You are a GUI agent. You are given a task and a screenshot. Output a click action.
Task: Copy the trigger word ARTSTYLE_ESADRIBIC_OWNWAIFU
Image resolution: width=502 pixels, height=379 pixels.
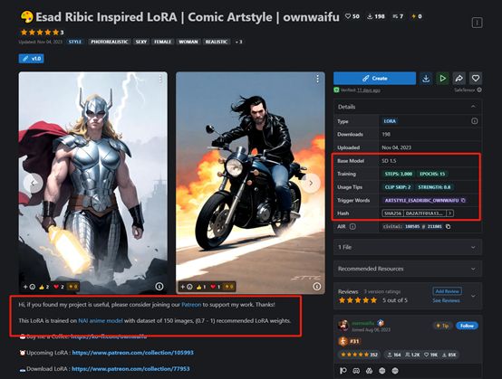[x=463, y=201]
